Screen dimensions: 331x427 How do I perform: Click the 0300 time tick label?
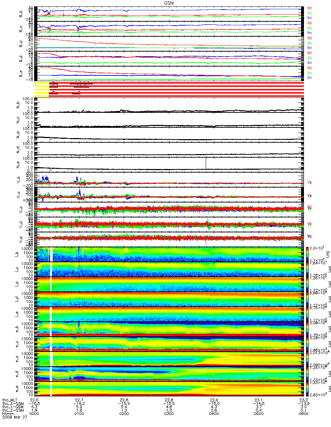click(x=169, y=413)
